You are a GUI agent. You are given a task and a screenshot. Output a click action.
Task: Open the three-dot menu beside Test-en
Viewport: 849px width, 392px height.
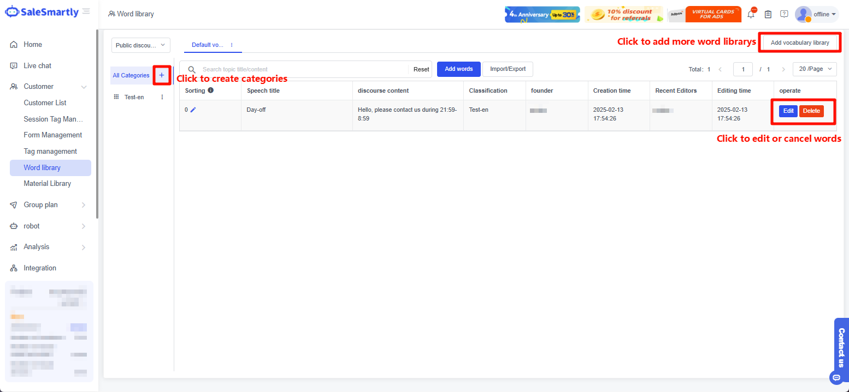tap(162, 97)
